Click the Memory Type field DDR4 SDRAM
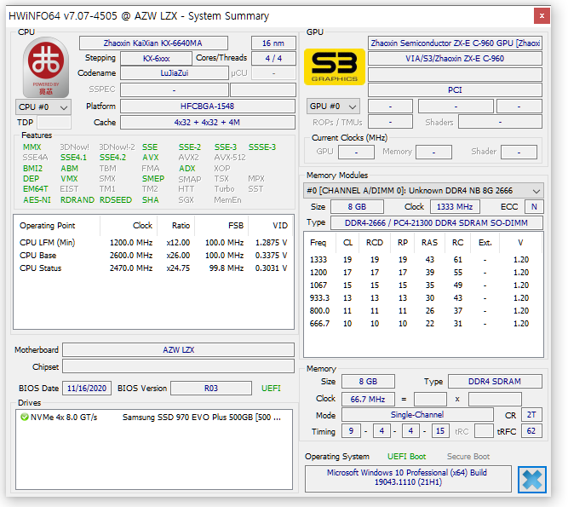 click(495, 381)
